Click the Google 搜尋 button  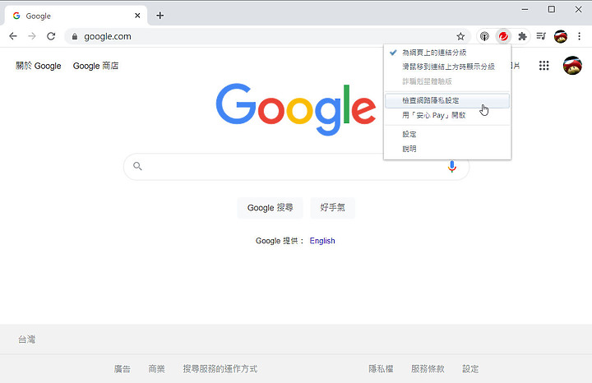click(x=270, y=208)
